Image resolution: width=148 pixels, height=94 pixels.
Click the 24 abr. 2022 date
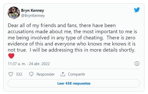coord(39,64)
